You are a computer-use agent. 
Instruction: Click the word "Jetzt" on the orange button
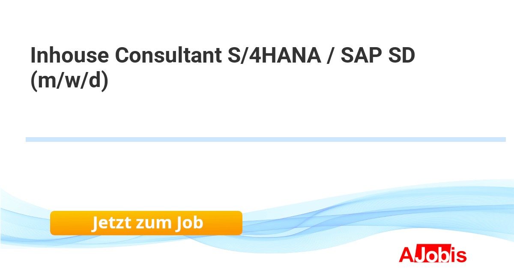[x=111, y=223]
